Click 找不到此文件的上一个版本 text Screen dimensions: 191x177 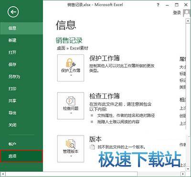point(122,147)
